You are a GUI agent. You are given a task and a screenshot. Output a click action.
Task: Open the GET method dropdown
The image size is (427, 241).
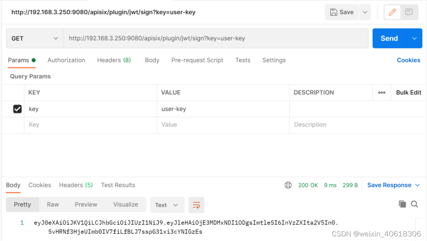tap(35, 38)
